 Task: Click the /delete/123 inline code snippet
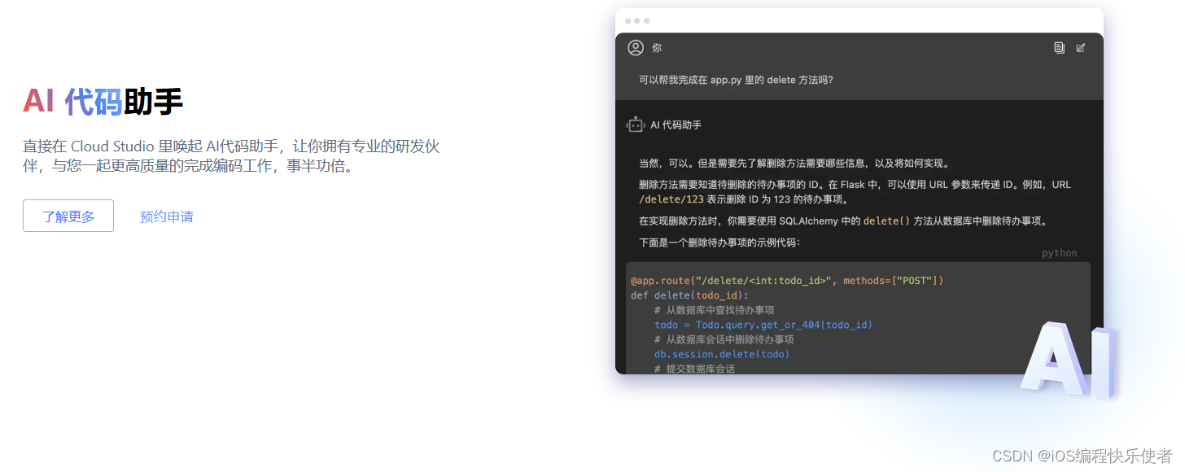pyautogui.click(x=671, y=199)
